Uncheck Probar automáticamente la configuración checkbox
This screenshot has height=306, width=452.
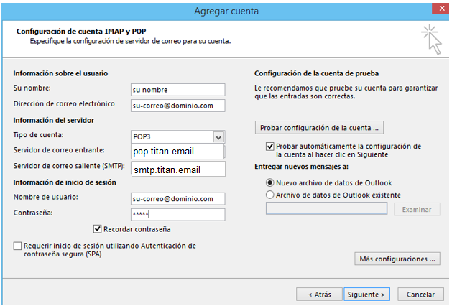(269, 146)
